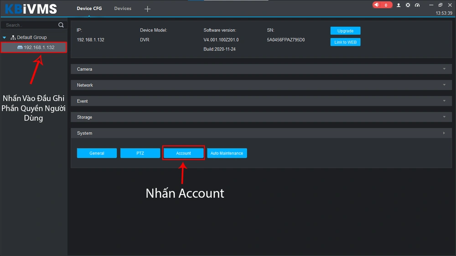This screenshot has width=456, height=256.
Task: Click the Upgrade button
Action: (x=345, y=31)
